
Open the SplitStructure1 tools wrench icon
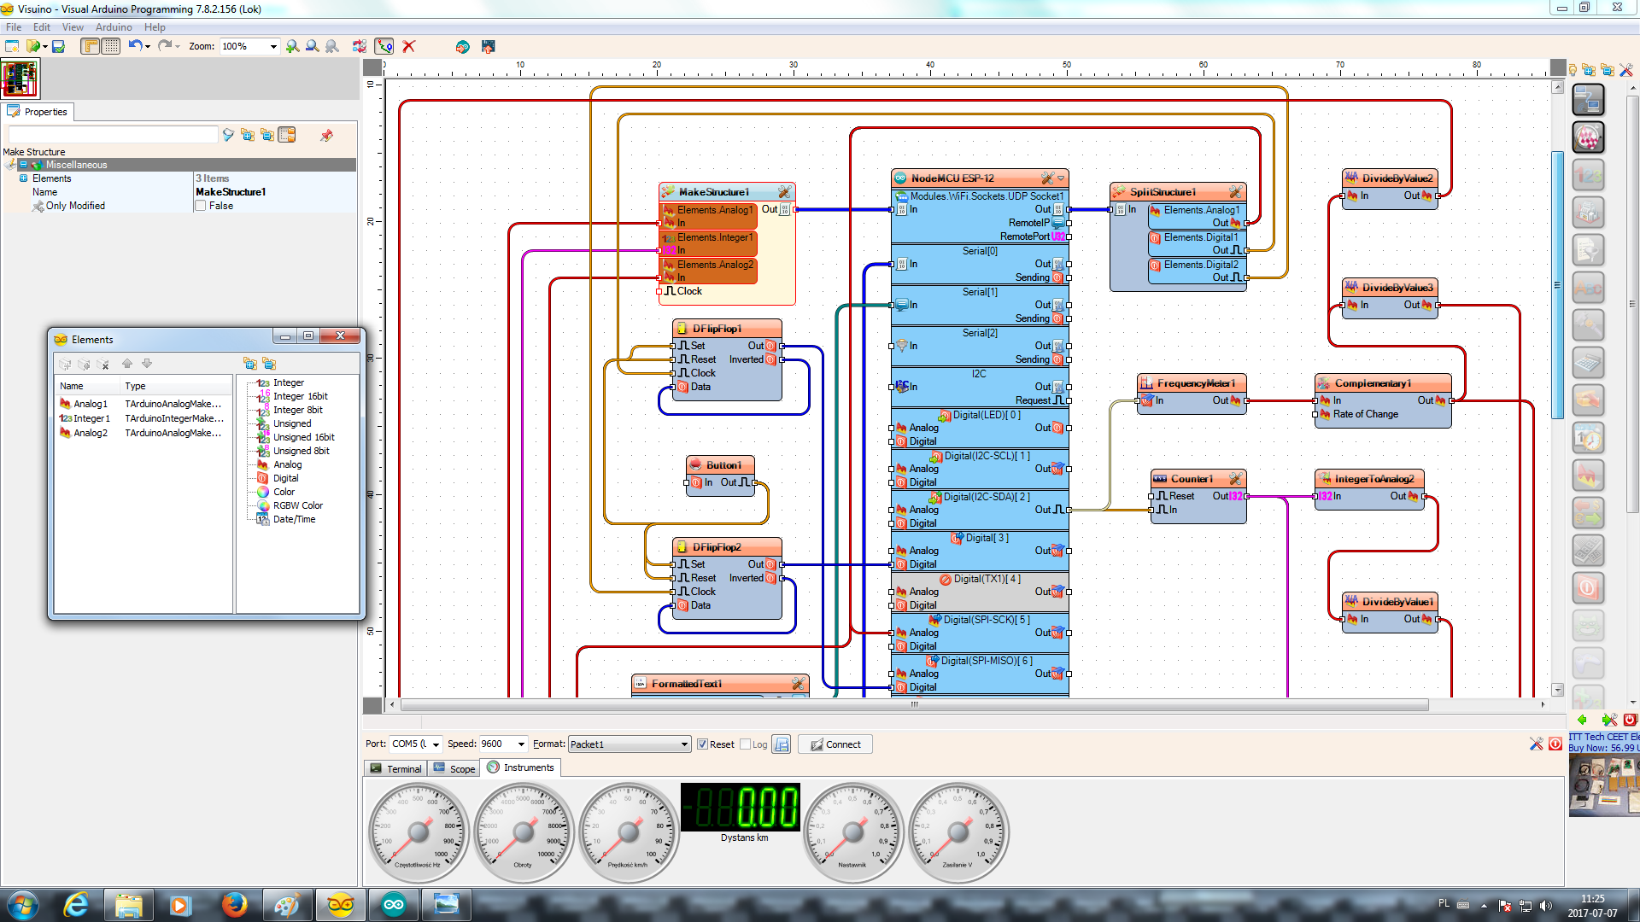[1235, 192]
